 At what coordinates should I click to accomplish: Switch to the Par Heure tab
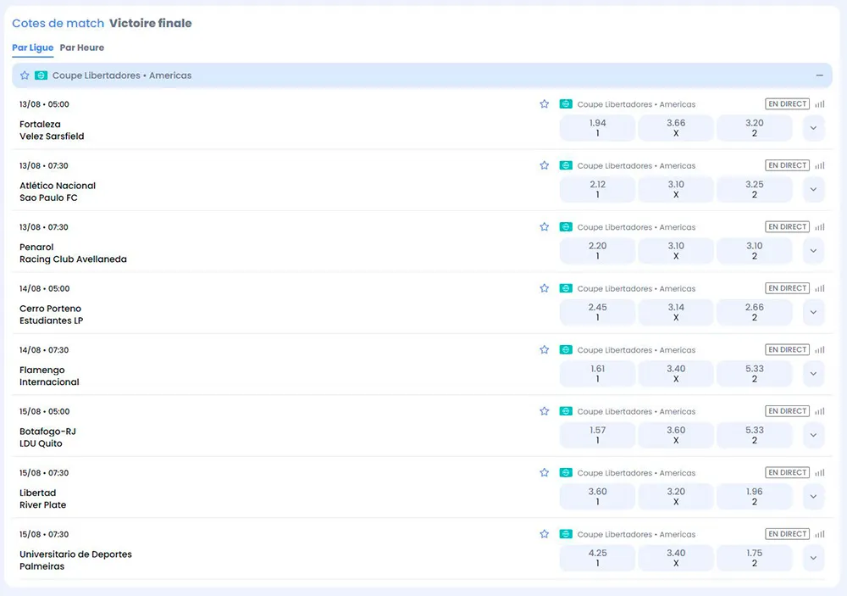tap(82, 47)
